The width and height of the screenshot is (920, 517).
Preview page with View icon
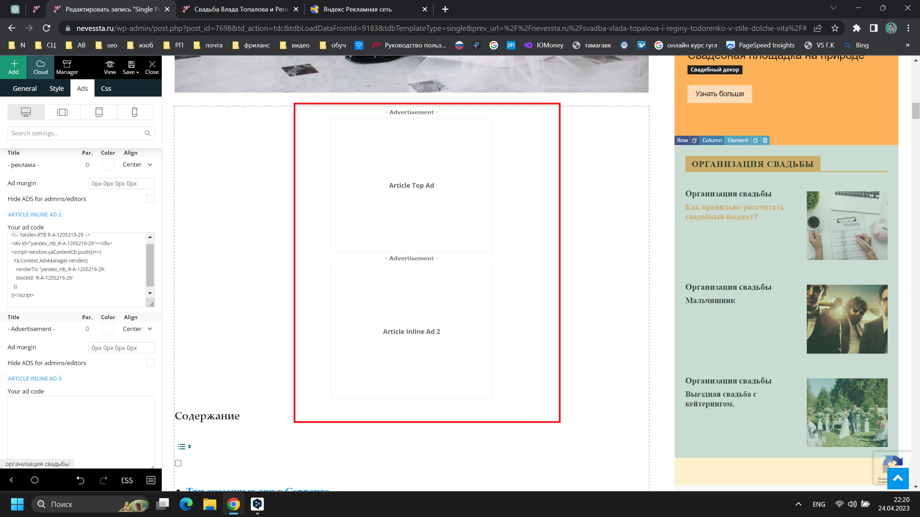point(110,67)
